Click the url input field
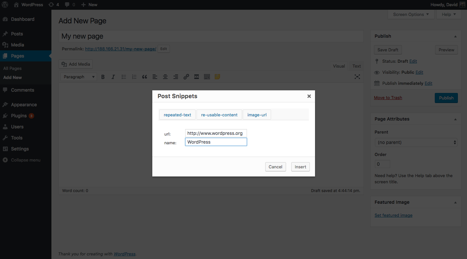Image resolution: width=467 pixels, height=259 pixels. [216, 133]
